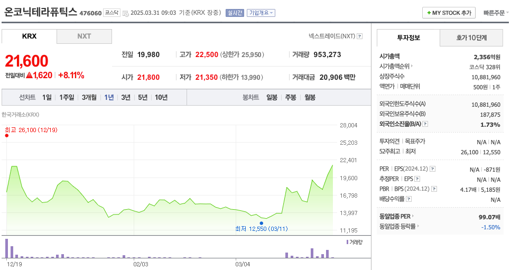Select the 3년 chart range
511x270 pixels.
pyautogui.click(x=126, y=97)
